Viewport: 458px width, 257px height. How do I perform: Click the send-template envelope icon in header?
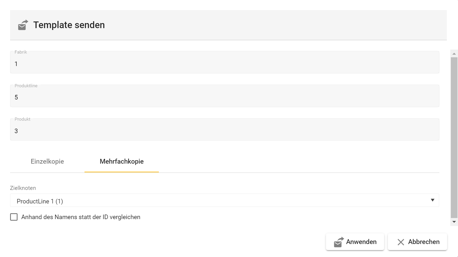(23, 25)
